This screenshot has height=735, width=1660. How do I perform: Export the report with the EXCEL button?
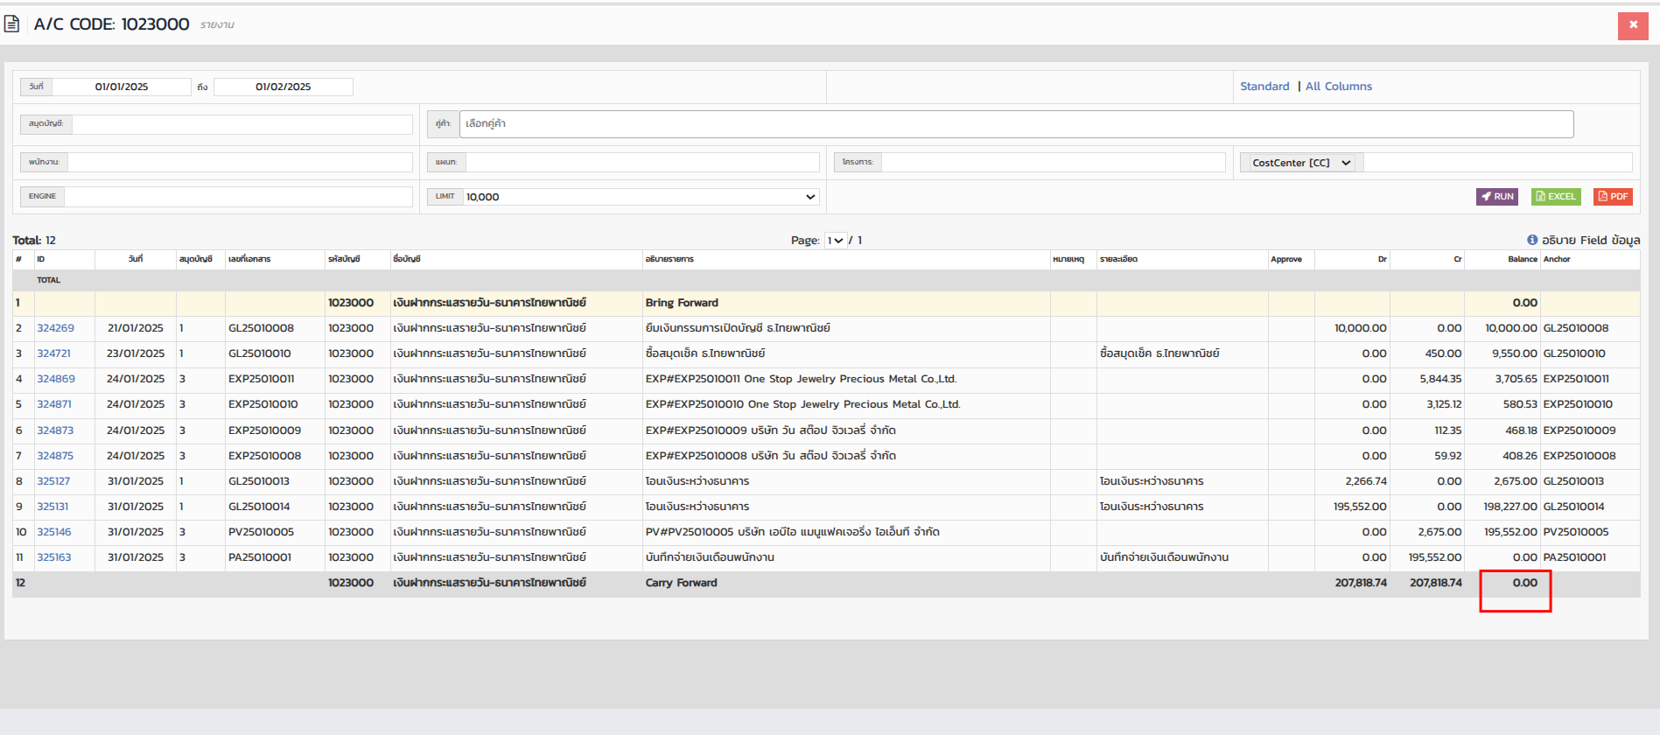[x=1556, y=197]
